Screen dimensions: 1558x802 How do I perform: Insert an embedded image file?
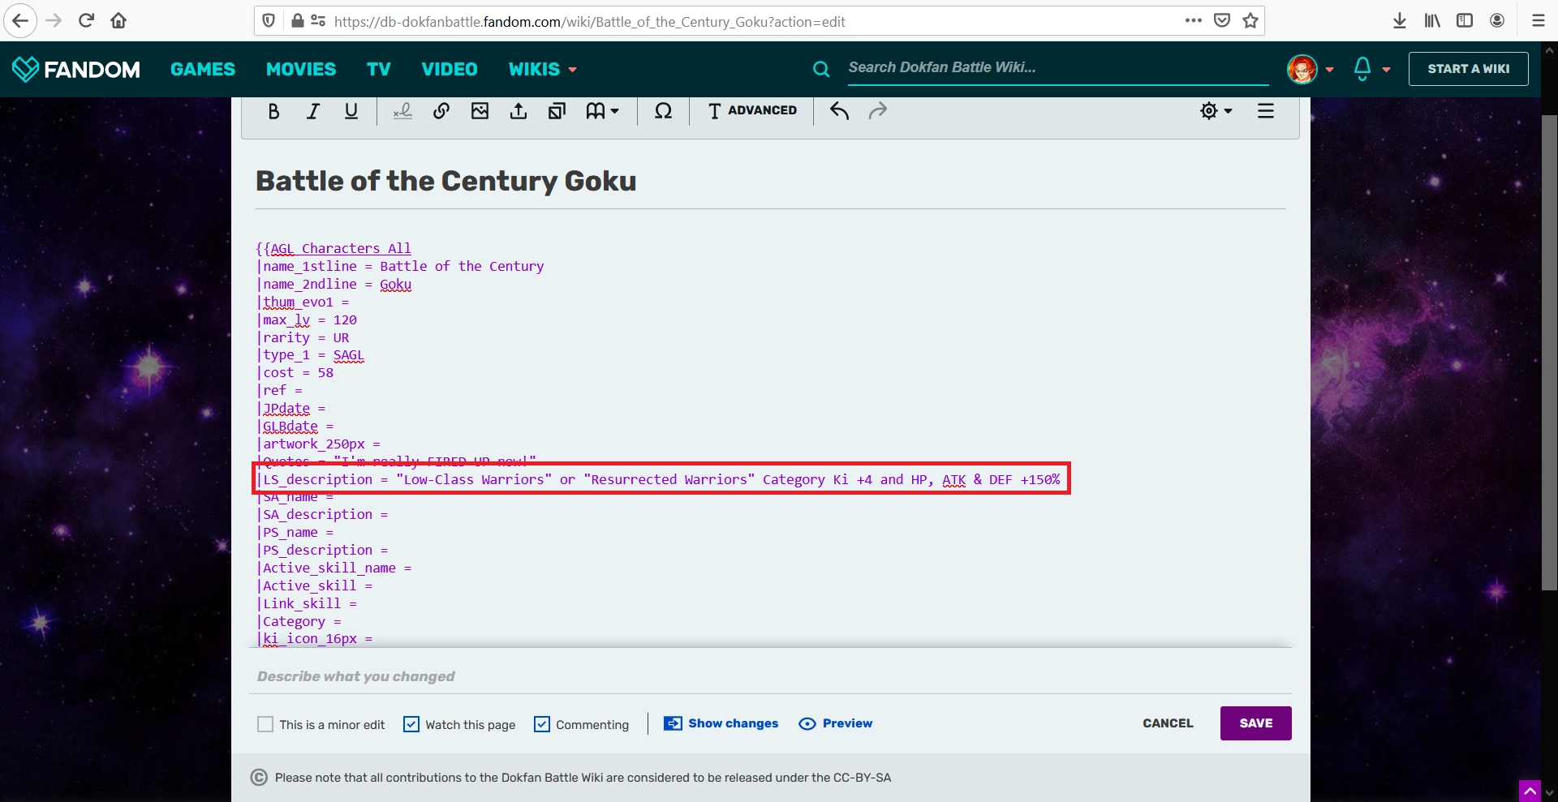tap(480, 111)
